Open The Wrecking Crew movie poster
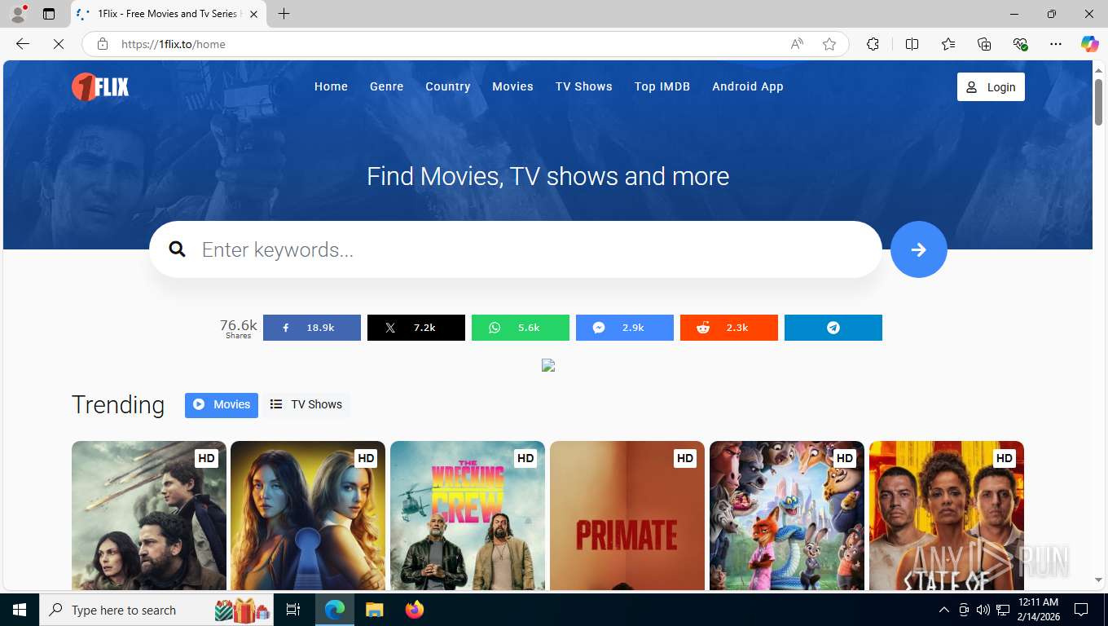Image resolution: width=1108 pixels, height=626 pixels. [468, 515]
